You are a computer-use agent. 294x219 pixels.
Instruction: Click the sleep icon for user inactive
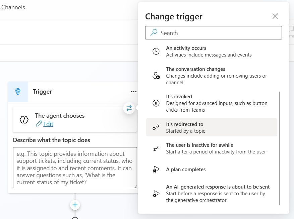[156, 148]
